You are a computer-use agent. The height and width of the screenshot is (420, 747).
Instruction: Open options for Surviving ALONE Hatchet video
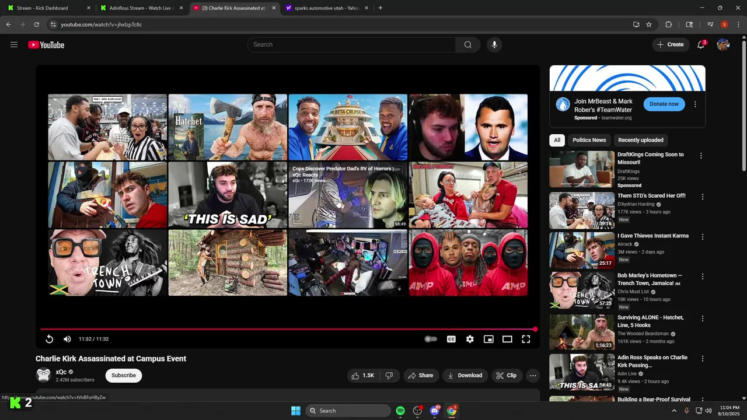coord(702,318)
